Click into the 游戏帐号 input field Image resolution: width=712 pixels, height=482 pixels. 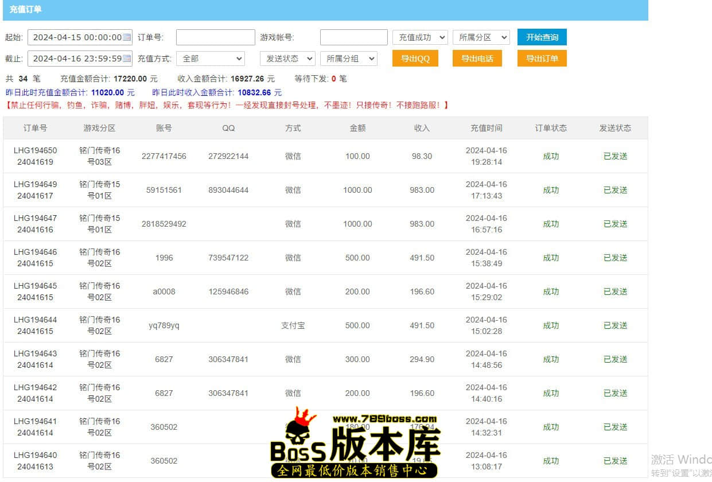pos(353,37)
